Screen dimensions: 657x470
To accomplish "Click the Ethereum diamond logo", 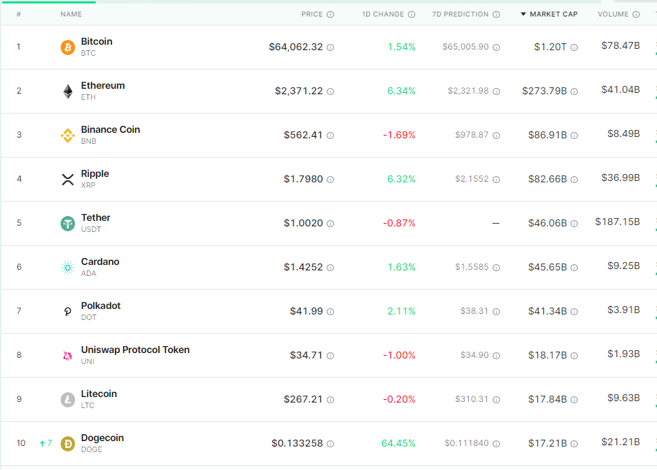I will (x=67, y=92).
